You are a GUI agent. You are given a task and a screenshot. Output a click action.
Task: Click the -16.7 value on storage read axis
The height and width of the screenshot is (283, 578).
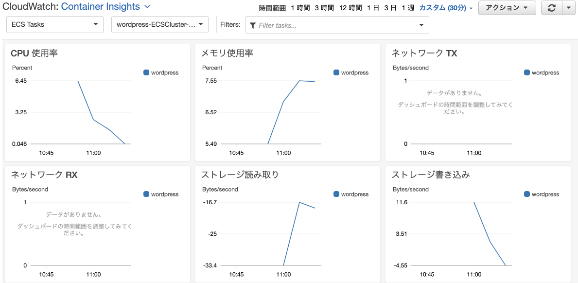[210, 202]
